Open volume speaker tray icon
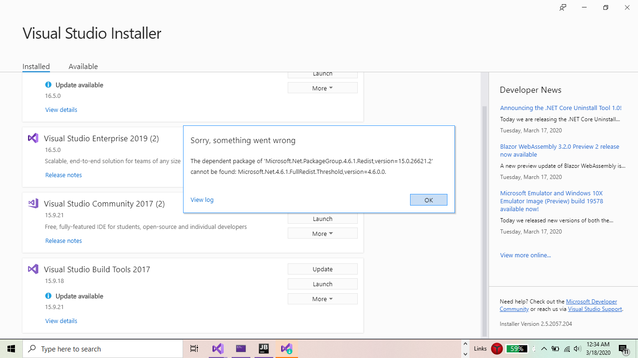638x358 pixels. [x=577, y=349]
